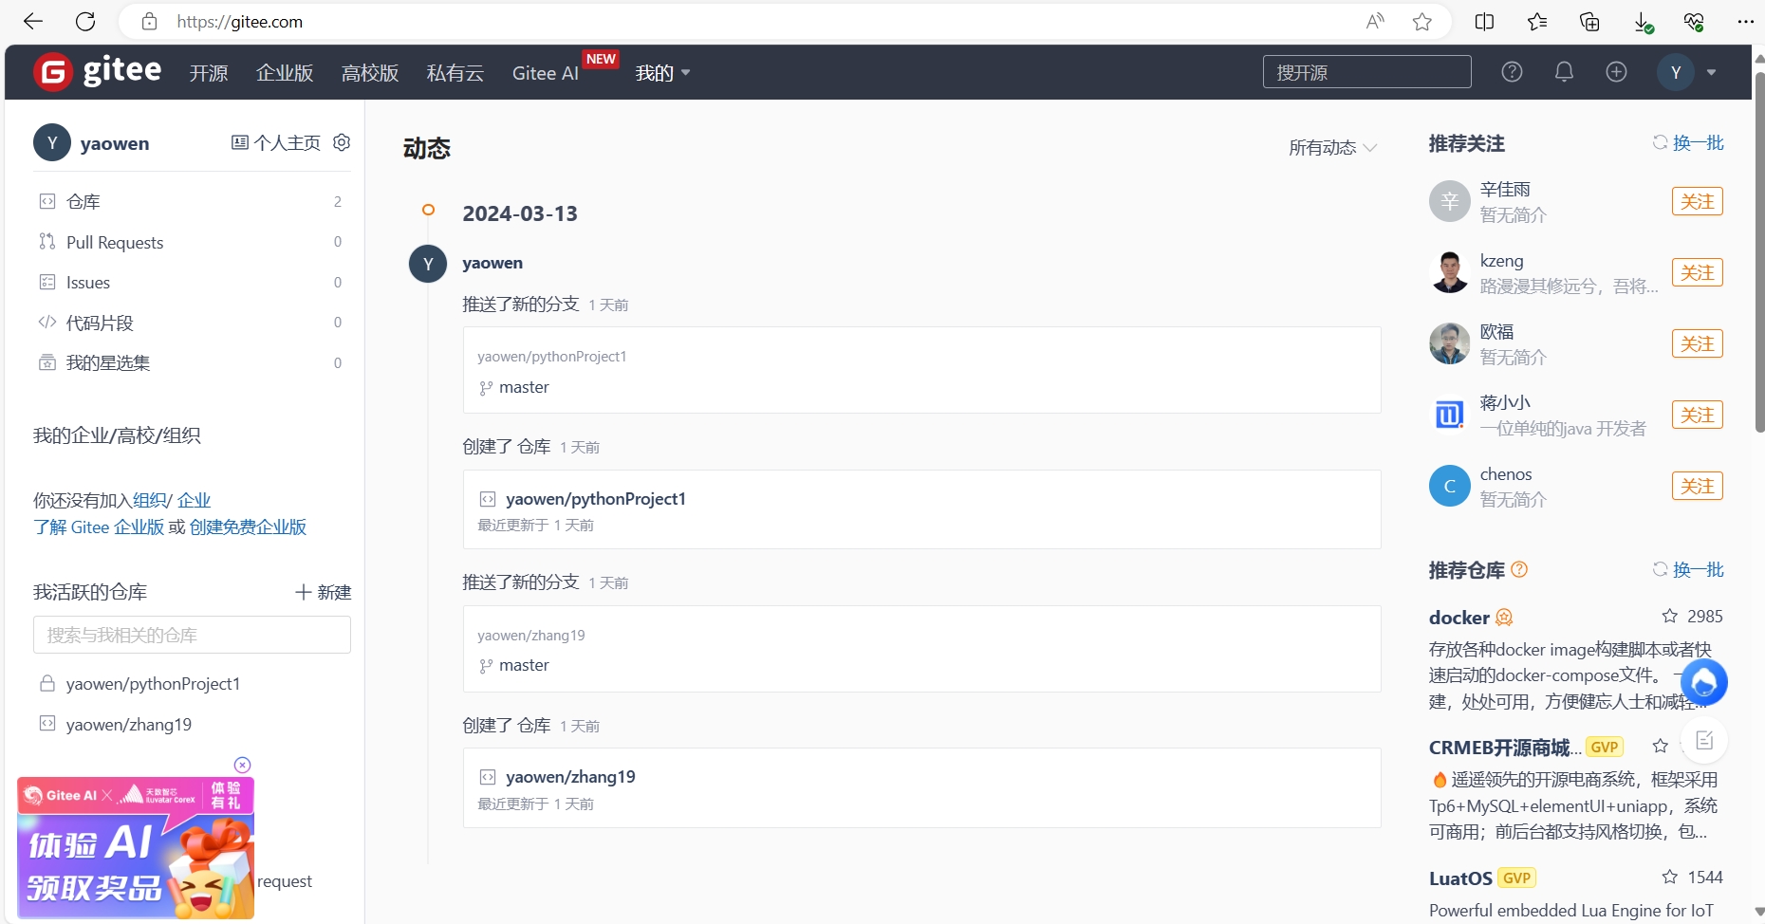Click the browser read aloud icon
The width and height of the screenshot is (1765, 924).
(1375, 22)
